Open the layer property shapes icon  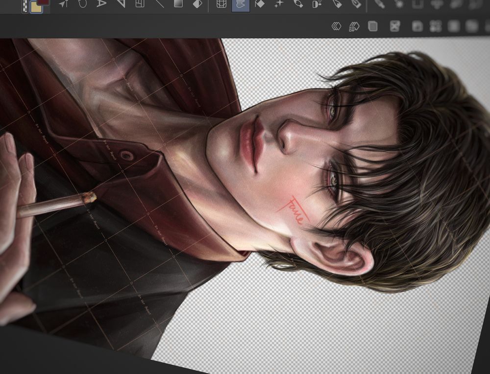tap(354, 26)
